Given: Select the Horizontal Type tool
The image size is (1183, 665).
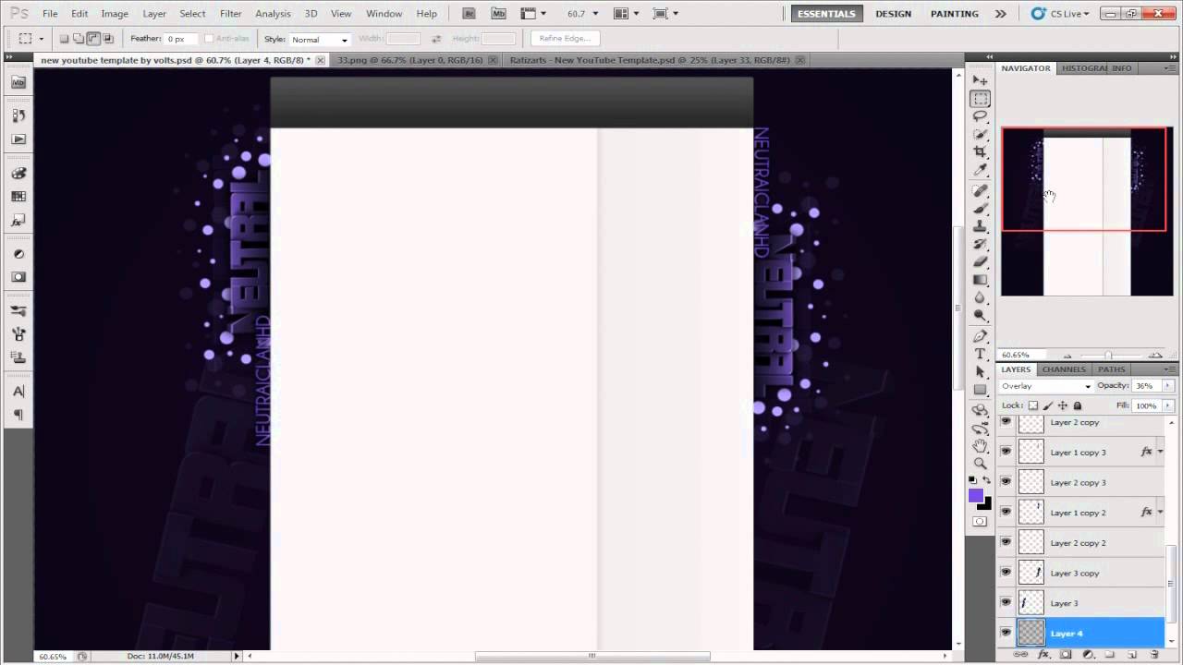Looking at the screenshot, I should coord(981,354).
